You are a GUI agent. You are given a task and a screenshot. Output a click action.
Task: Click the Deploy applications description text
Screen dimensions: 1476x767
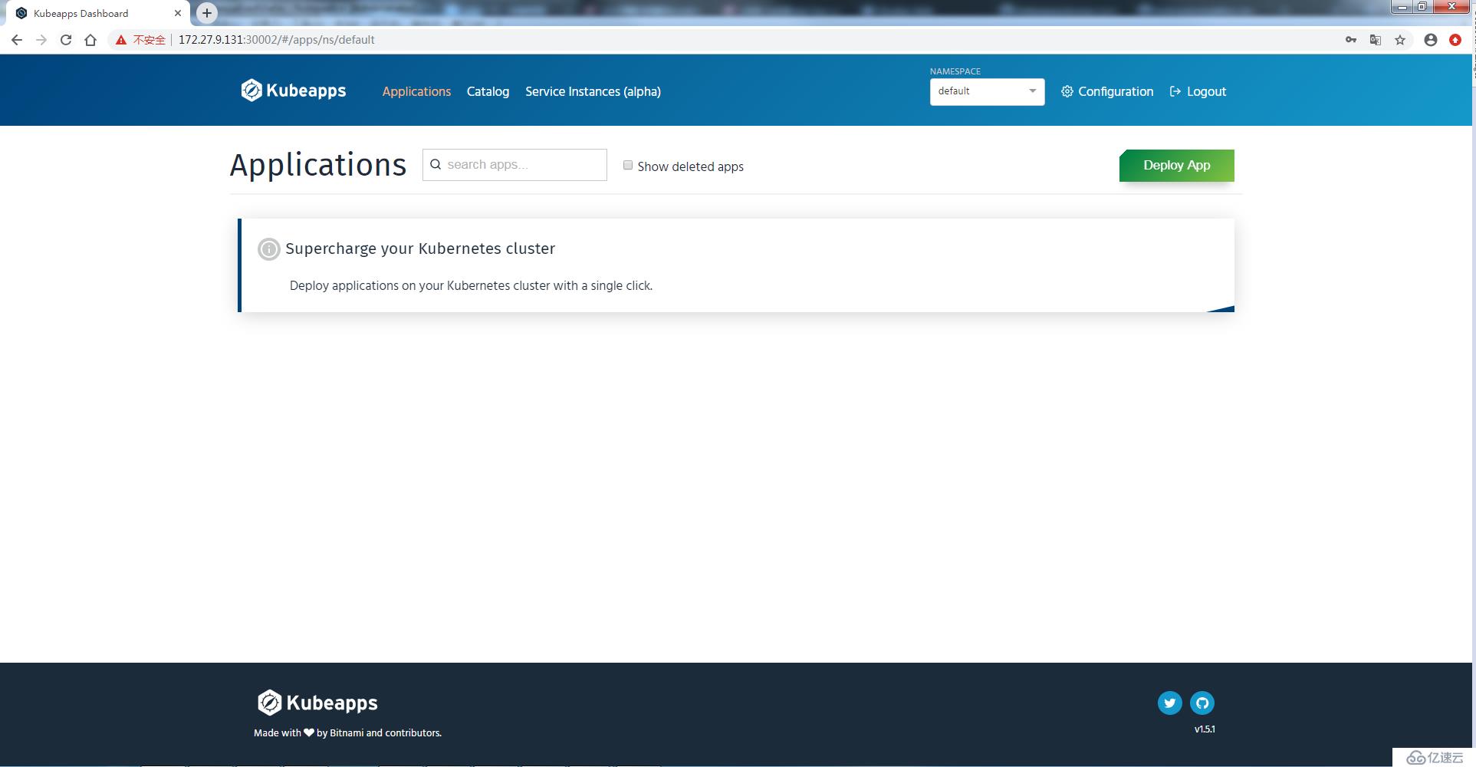pyautogui.click(x=471, y=285)
